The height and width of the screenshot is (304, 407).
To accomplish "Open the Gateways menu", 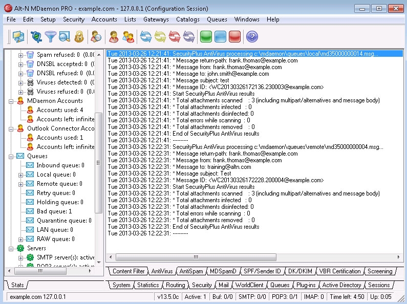I will pos(156,19).
